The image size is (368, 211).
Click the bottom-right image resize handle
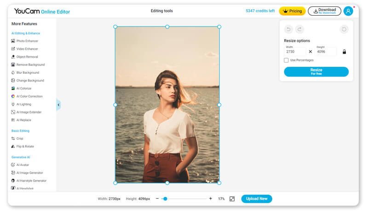pyautogui.click(x=219, y=183)
